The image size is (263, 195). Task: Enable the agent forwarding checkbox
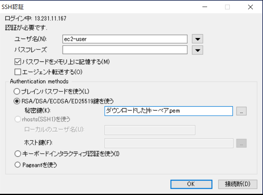[18, 72]
